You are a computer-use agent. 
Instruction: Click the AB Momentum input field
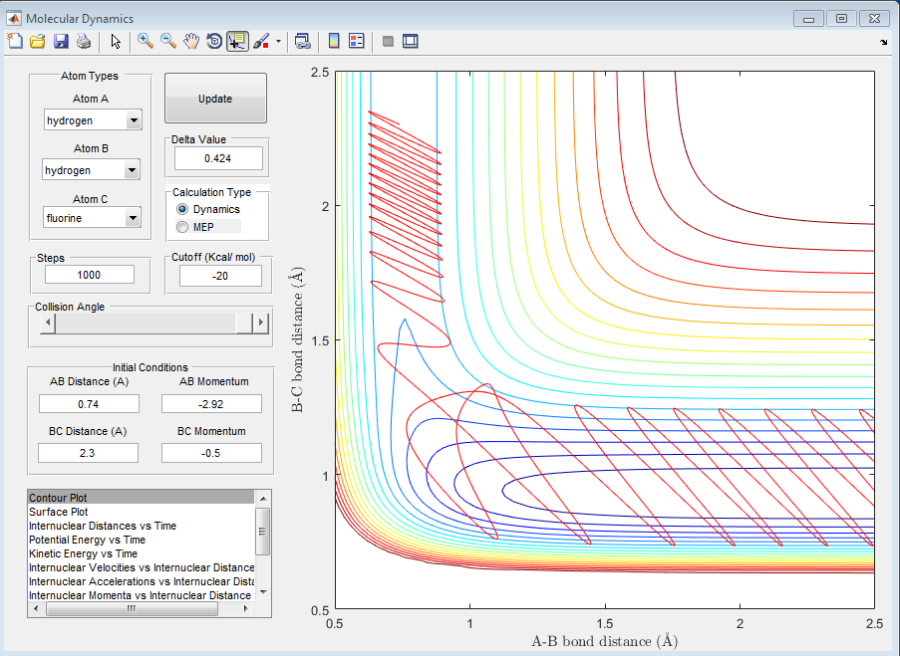pyautogui.click(x=211, y=403)
